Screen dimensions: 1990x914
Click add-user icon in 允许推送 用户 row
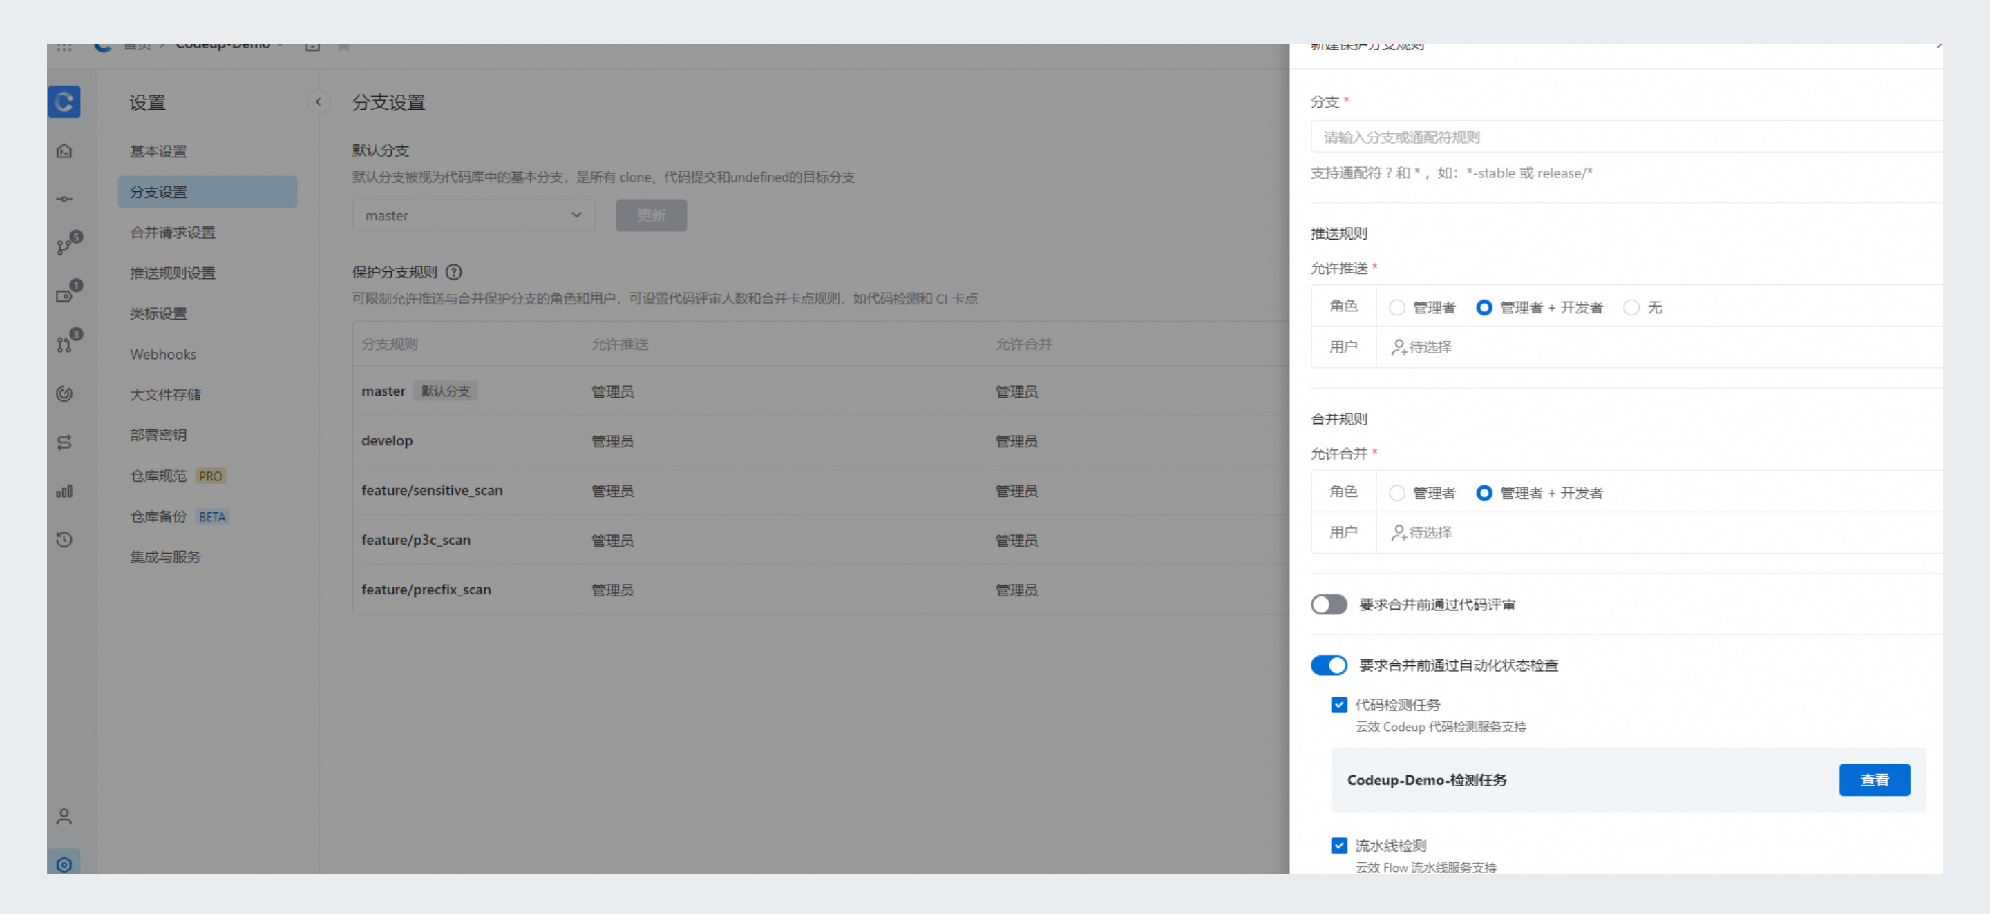(1399, 347)
